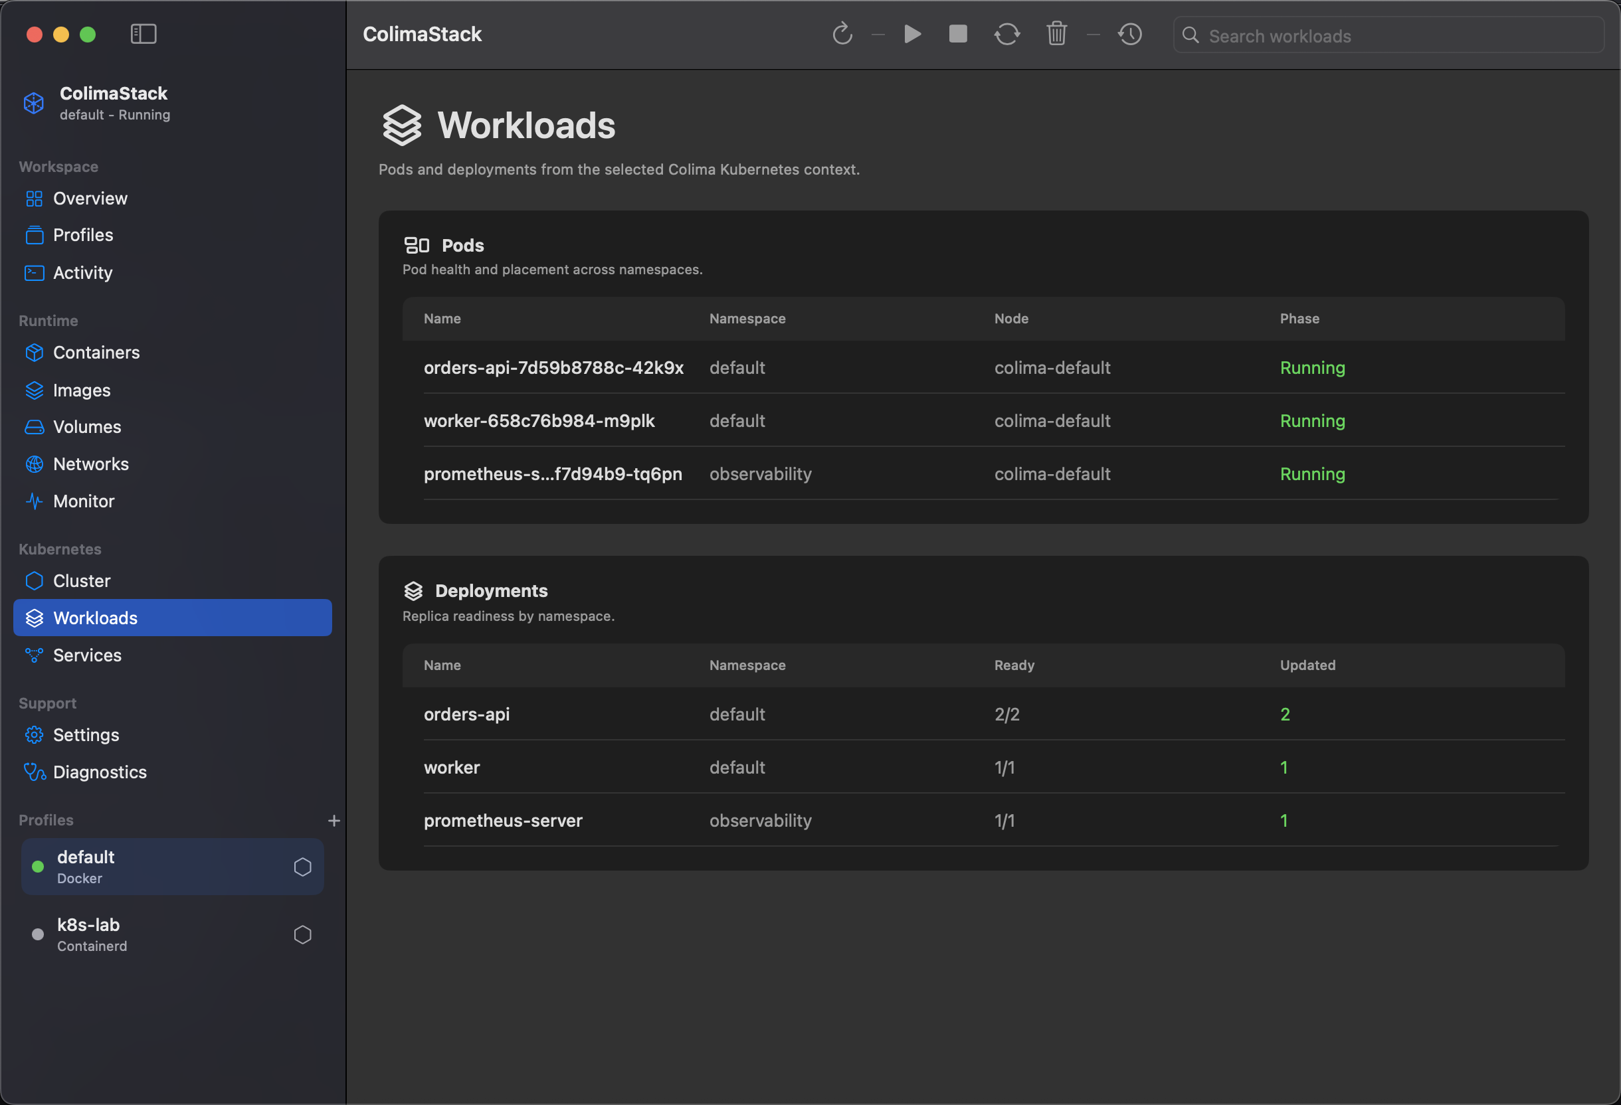
Task: Click the restart arrow toolbar icon
Action: [842, 33]
